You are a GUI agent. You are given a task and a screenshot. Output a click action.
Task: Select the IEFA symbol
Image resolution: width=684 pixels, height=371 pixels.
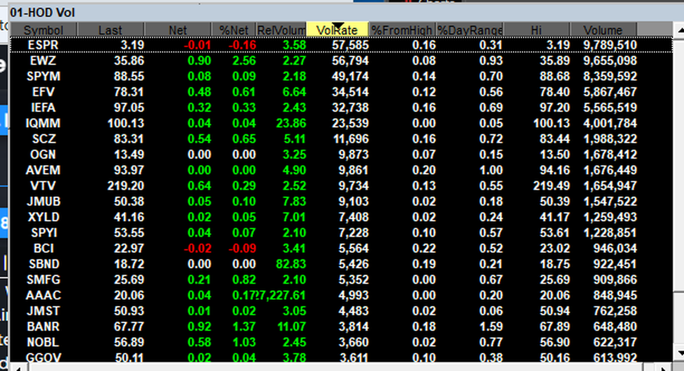coord(44,107)
